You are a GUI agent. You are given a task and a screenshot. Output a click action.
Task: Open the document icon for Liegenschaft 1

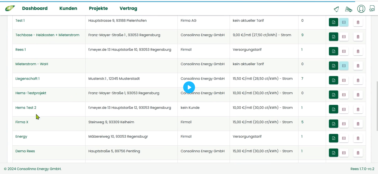333,80
